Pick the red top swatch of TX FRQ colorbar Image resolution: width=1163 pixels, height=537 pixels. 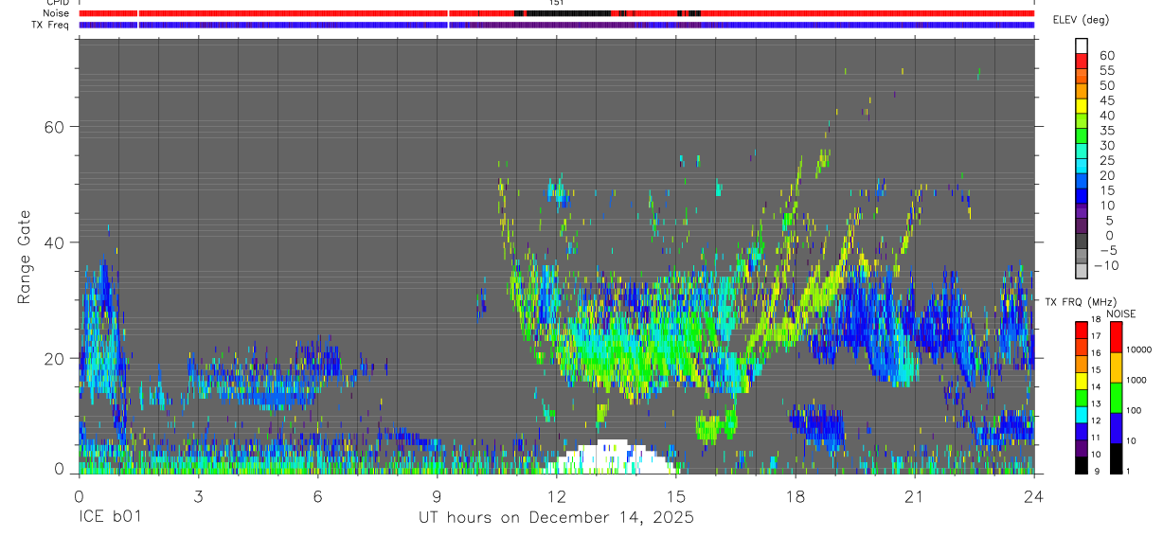click(1081, 330)
